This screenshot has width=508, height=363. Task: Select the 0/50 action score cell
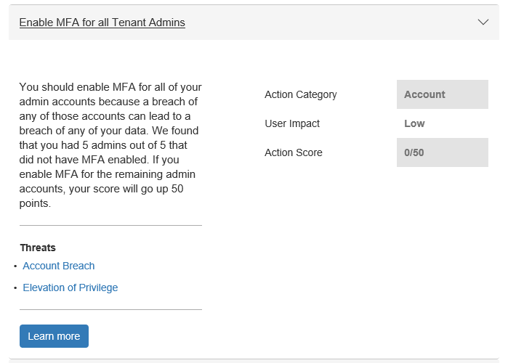click(442, 152)
